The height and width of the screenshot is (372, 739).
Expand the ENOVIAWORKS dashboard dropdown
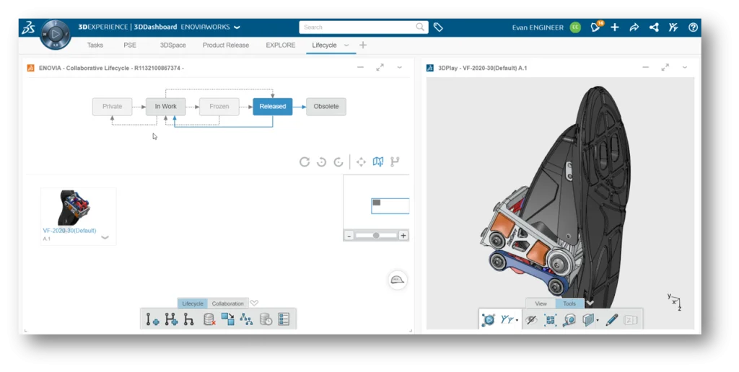tap(237, 27)
